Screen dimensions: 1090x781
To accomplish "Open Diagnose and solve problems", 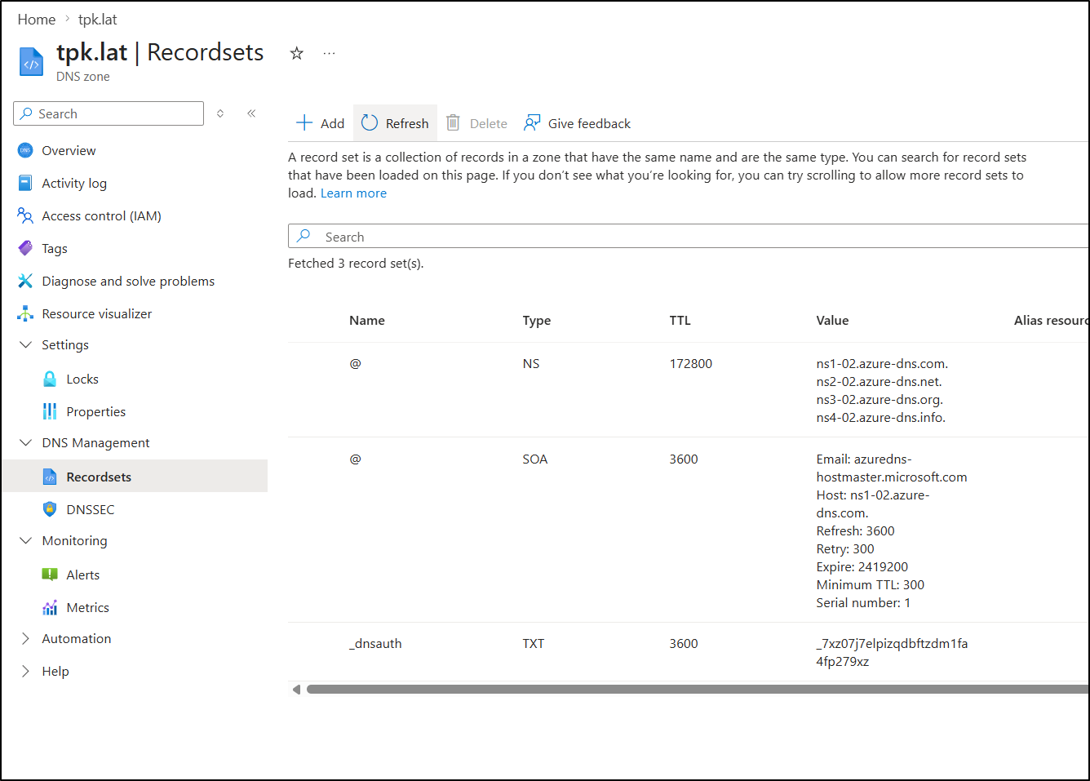I will 128,281.
